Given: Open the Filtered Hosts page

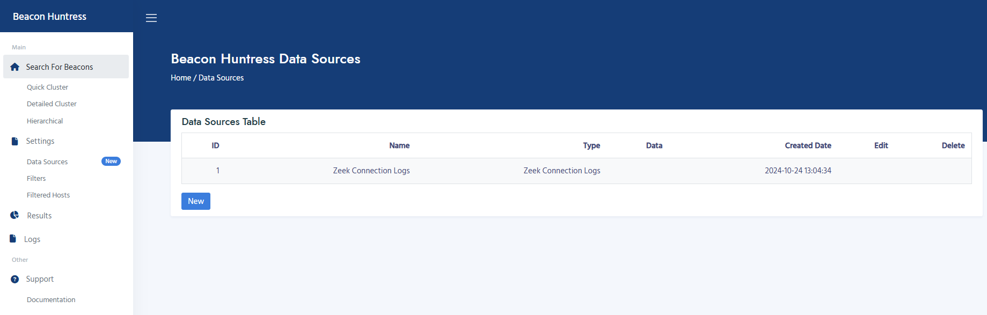Looking at the screenshot, I should tap(48, 195).
